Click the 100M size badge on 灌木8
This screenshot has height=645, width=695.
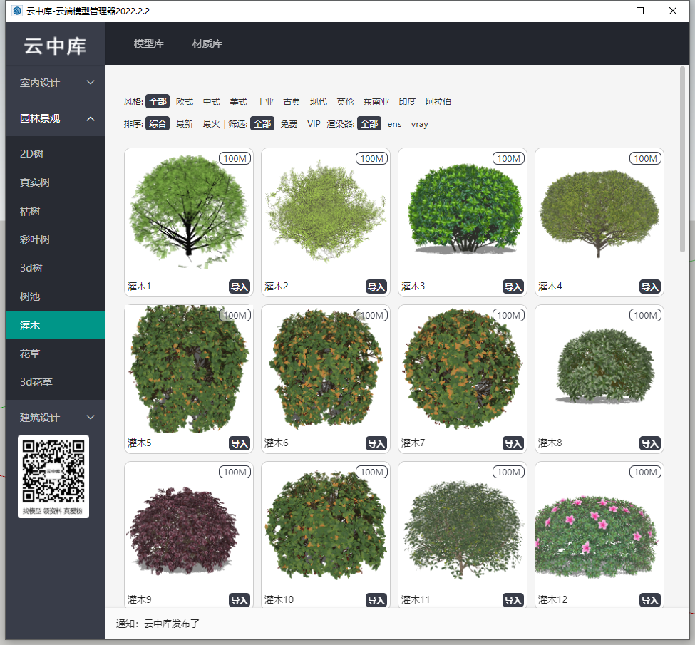[645, 315]
